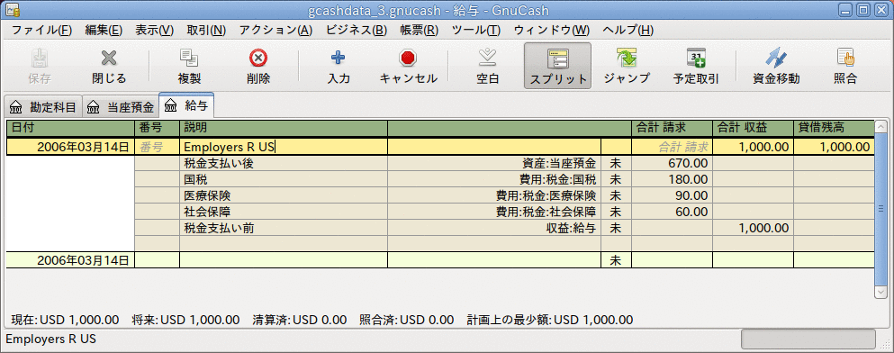The height and width of the screenshot is (353, 894).
Task: Open the 取引(N) menu
Action: click(206, 30)
